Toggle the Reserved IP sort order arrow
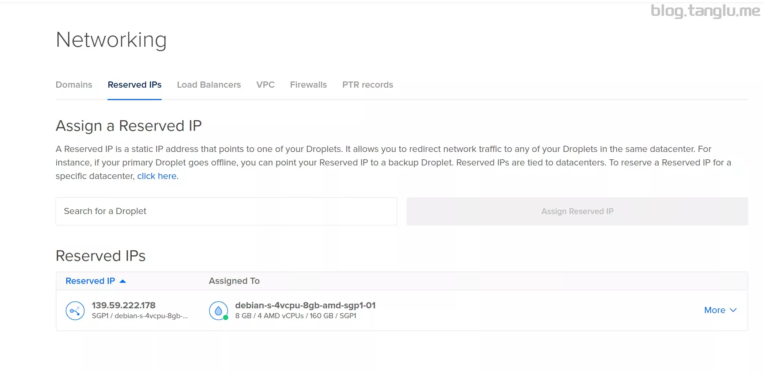 coord(123,281)
